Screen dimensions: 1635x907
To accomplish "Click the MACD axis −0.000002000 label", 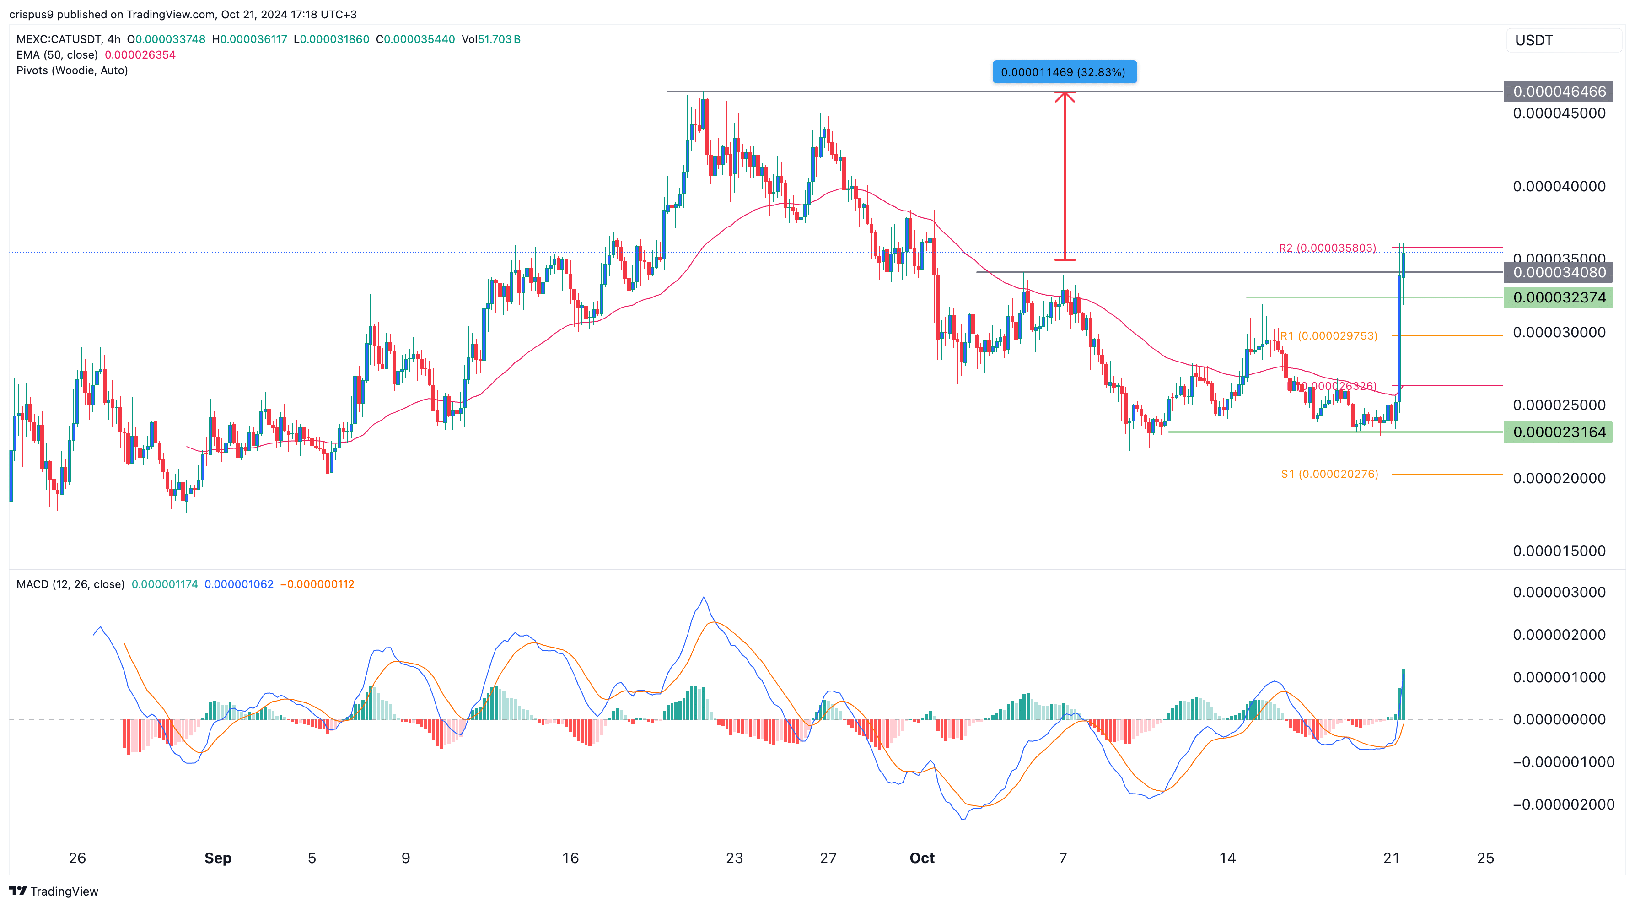I will (1563, 804).
